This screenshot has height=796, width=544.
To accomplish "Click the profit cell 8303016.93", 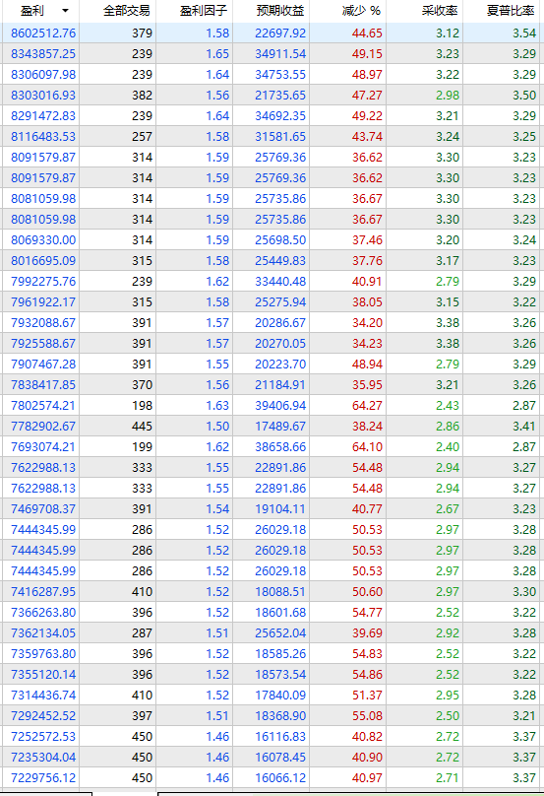I will point(43,95).
